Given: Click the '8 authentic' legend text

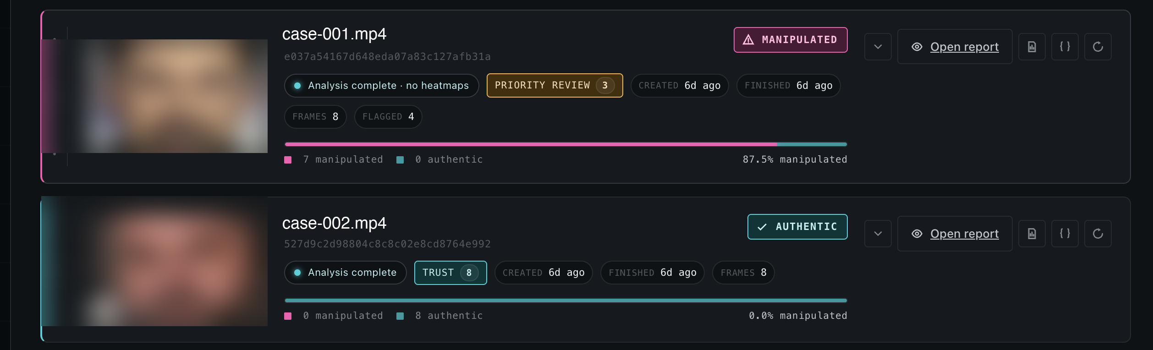Looking at the screenshot, I should point(449,316).
